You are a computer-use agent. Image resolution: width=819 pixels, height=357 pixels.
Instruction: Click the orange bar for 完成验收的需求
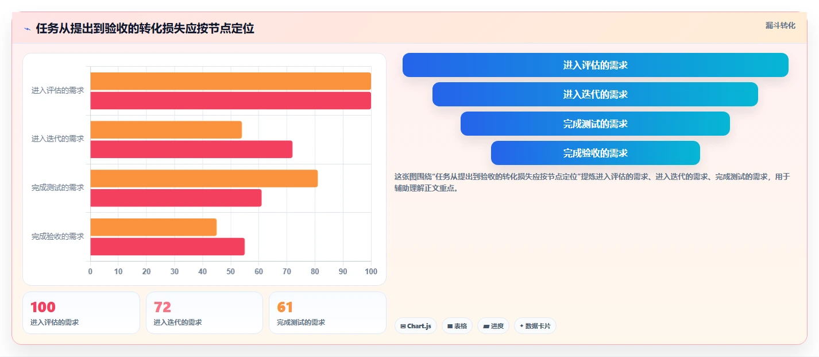pyautogui.click(x=153, y=227)
